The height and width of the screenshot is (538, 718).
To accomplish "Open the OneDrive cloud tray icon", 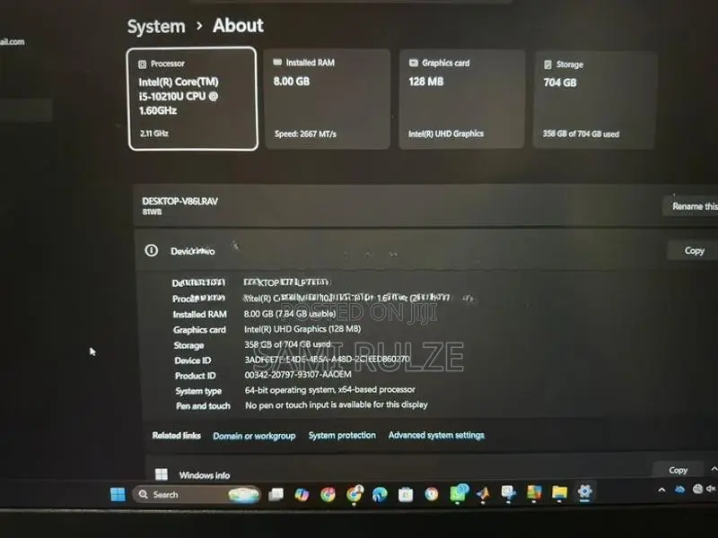I will coord(680,490).
